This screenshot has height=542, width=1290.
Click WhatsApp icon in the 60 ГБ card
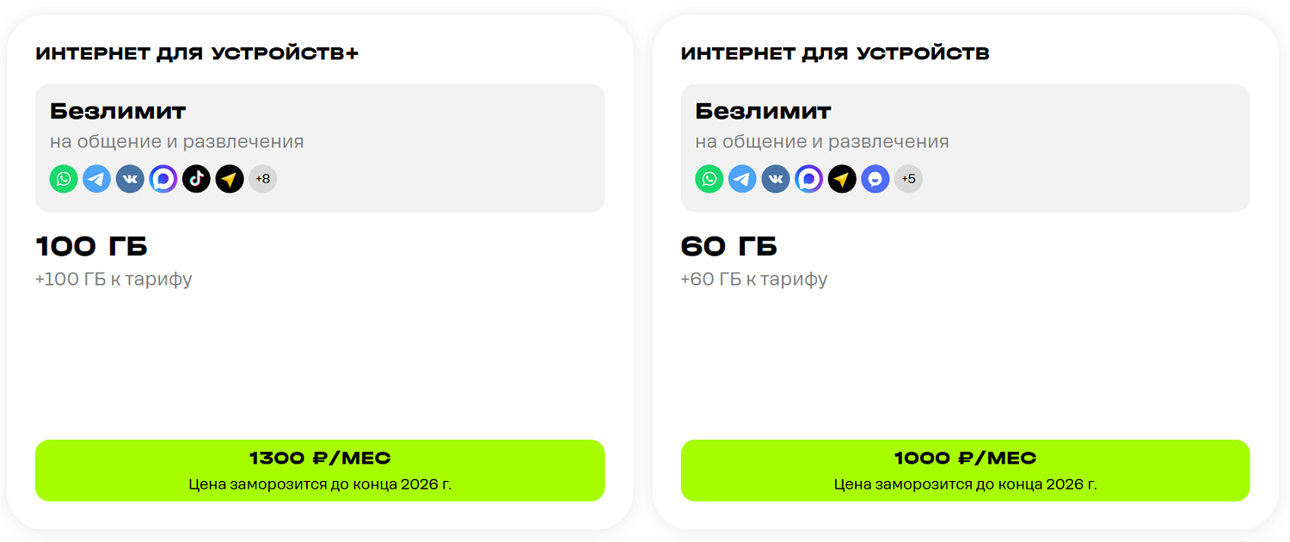(709, 179)
